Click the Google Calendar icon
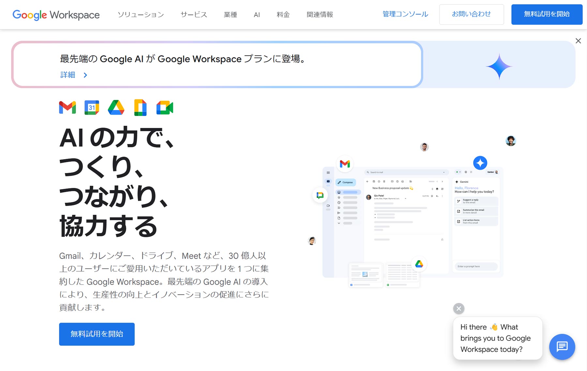This screenshot has width=587, height=371. coord(92,107)
